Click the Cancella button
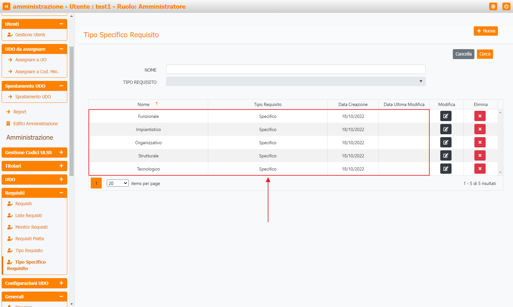 463,54
